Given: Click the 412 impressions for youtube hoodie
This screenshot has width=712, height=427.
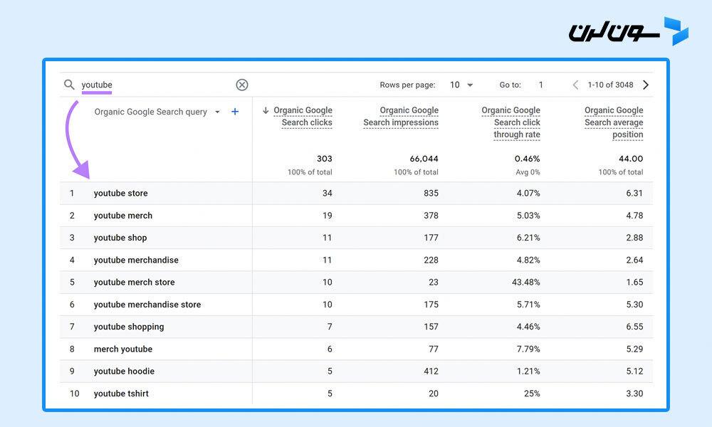Looking at the screenshot, I should (x=431, y=371).
